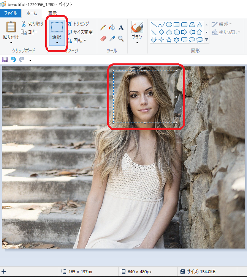Screen dimensions: 247x277
Task: Select the Pentagon shape
Action: tap(169, 32)
